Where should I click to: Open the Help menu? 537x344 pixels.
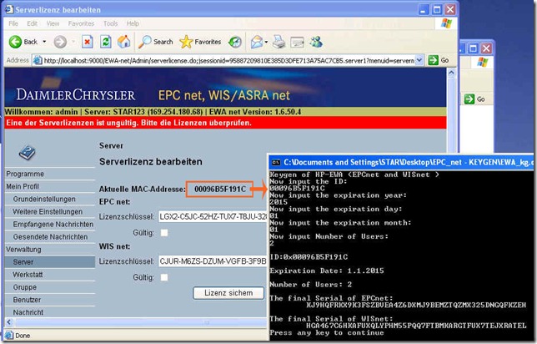pos(133,23)
